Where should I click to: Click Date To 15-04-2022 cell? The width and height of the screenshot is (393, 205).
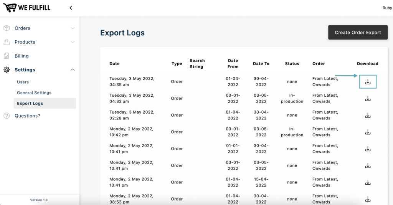click(261, 182)
